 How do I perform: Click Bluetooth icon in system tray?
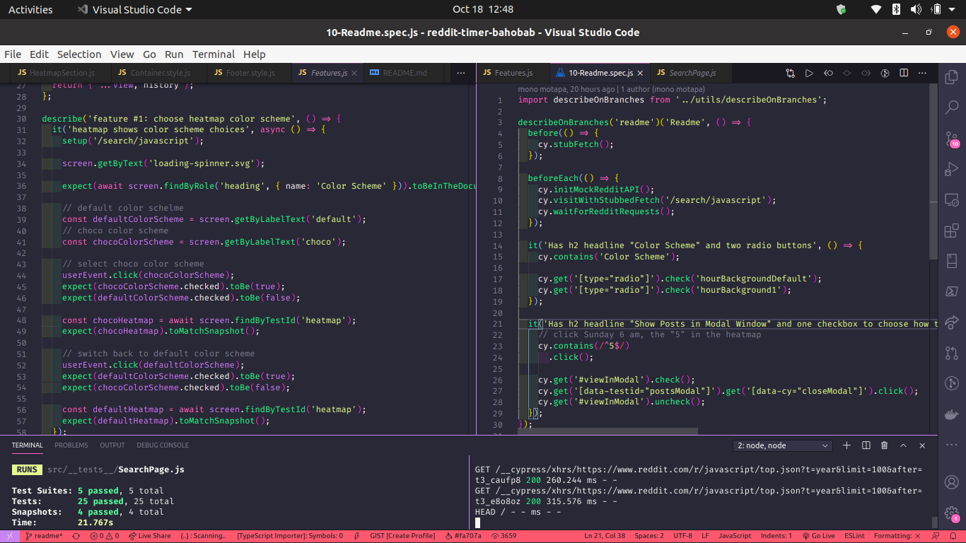(x=896, y=9)
